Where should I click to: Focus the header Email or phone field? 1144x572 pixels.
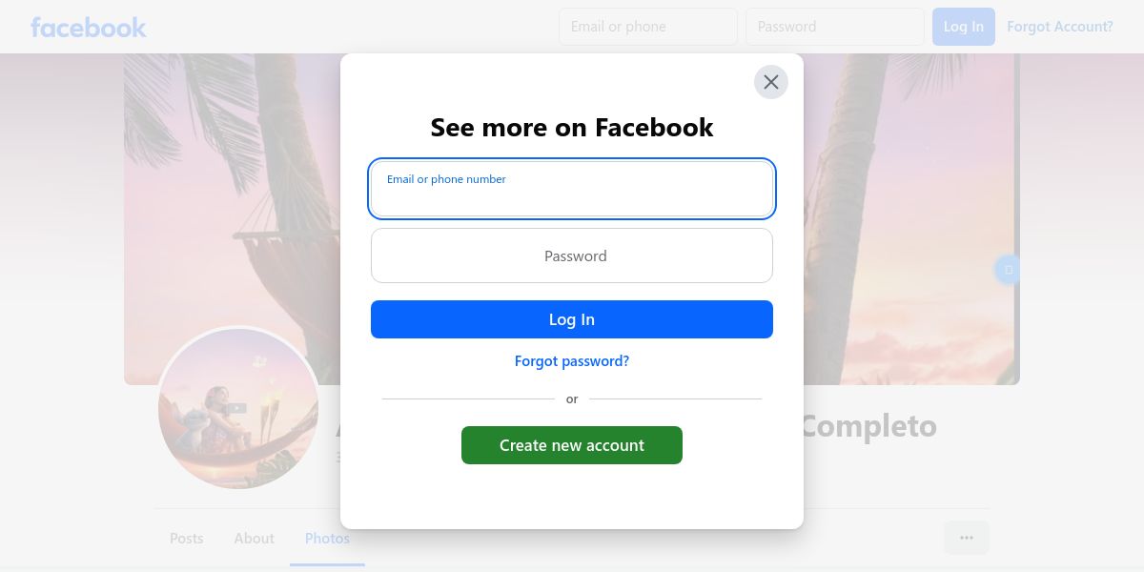[x=648, y=27]
